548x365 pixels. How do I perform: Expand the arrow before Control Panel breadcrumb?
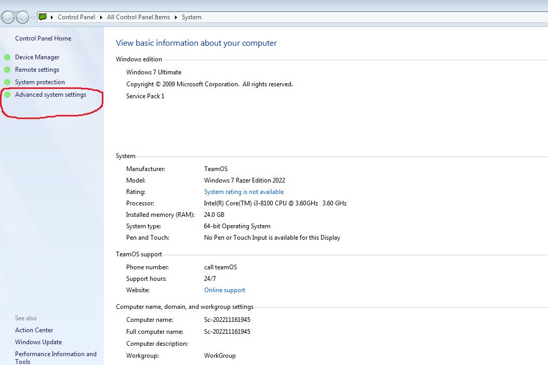coord(52,17)
